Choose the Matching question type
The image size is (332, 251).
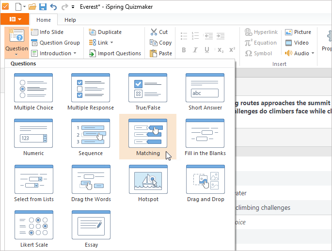(x=148, y=137)
